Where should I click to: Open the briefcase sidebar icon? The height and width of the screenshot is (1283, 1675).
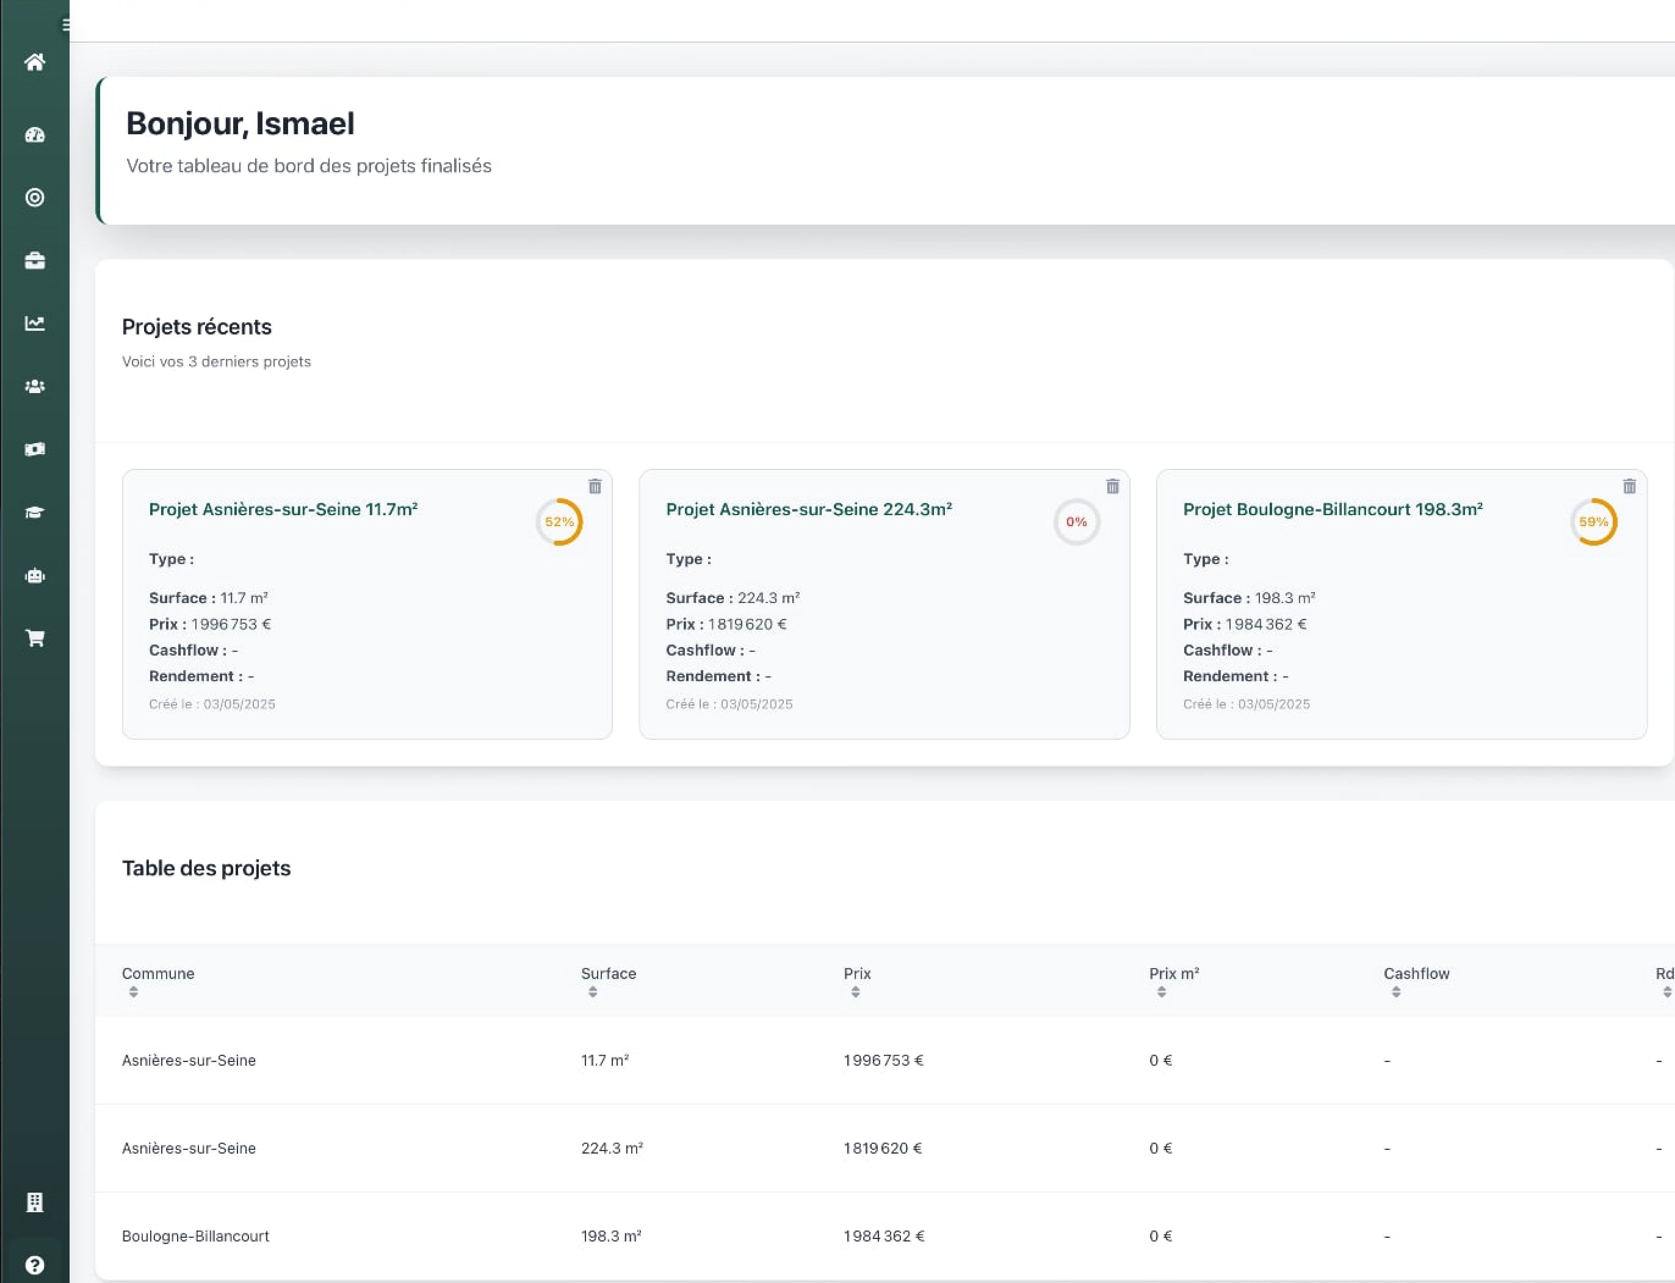34,261
